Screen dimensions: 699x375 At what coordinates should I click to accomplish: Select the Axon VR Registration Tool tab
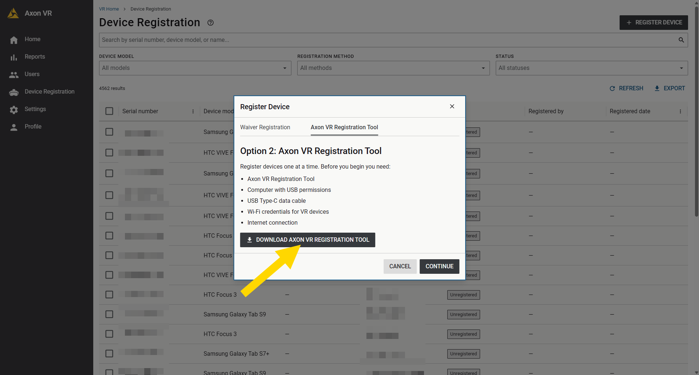pos(344,127)
